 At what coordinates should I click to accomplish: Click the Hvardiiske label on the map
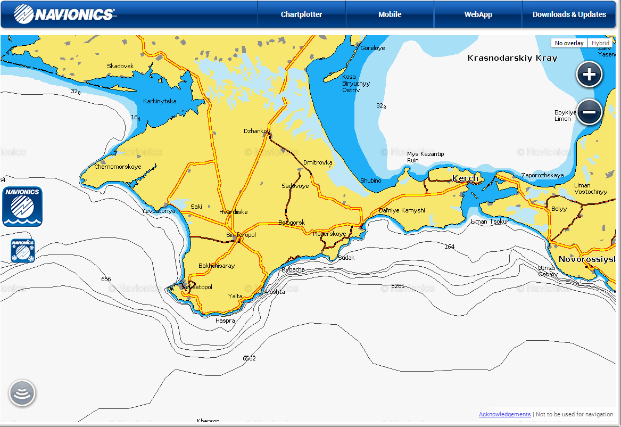[x=233, y=212]
